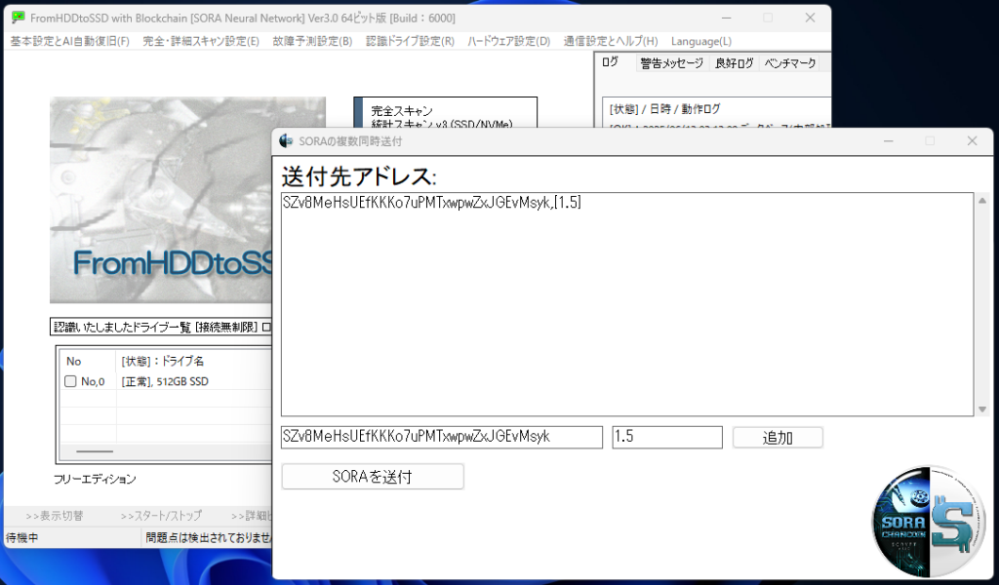Viewport: 999px width, 585px height.
Task: Open the 完全・詳細スキャン設定(E) menu
Action: pyautogui.click(x=201, y=41)
